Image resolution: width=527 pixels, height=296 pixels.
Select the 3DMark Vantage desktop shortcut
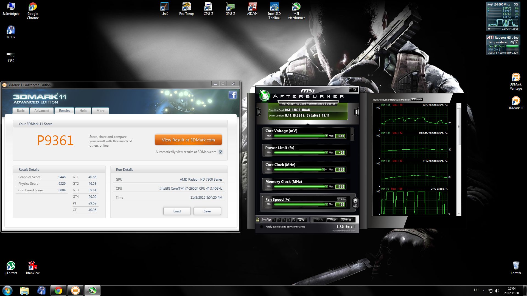click(x=516, y=82)
